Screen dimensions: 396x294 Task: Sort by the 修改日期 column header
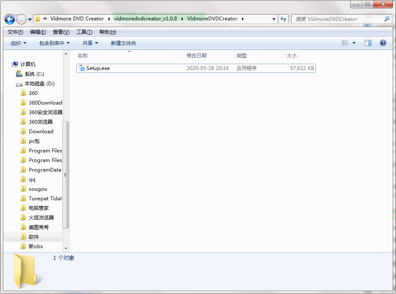pos(197,56)
